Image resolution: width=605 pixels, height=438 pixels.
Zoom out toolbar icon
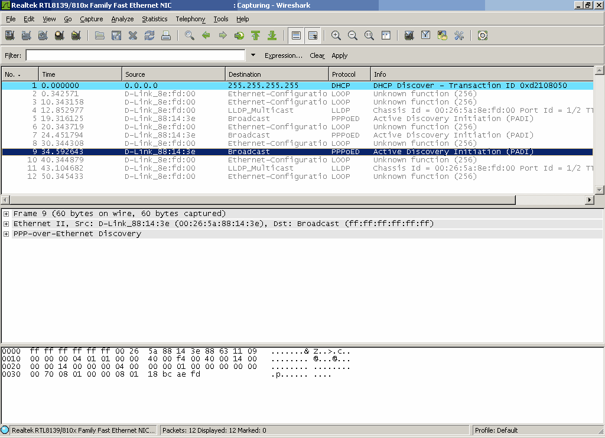coord(352,35)
